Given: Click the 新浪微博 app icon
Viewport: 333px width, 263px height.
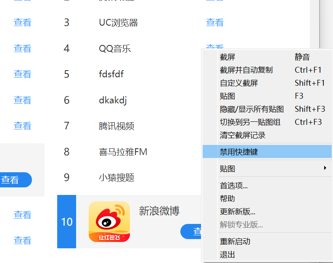Looking at the screenshot, I should point(109,221).
